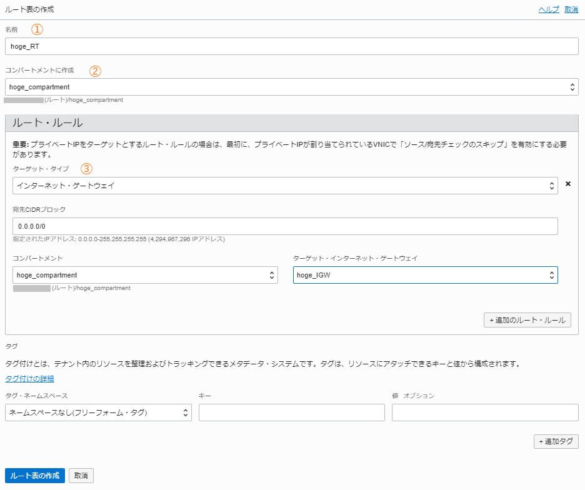Open the ターゲット・インターネット・ゲートウェイ dropdown
The width and height of the screenshot is (585, 490).
pyautogui.click(x=426, y=275)
